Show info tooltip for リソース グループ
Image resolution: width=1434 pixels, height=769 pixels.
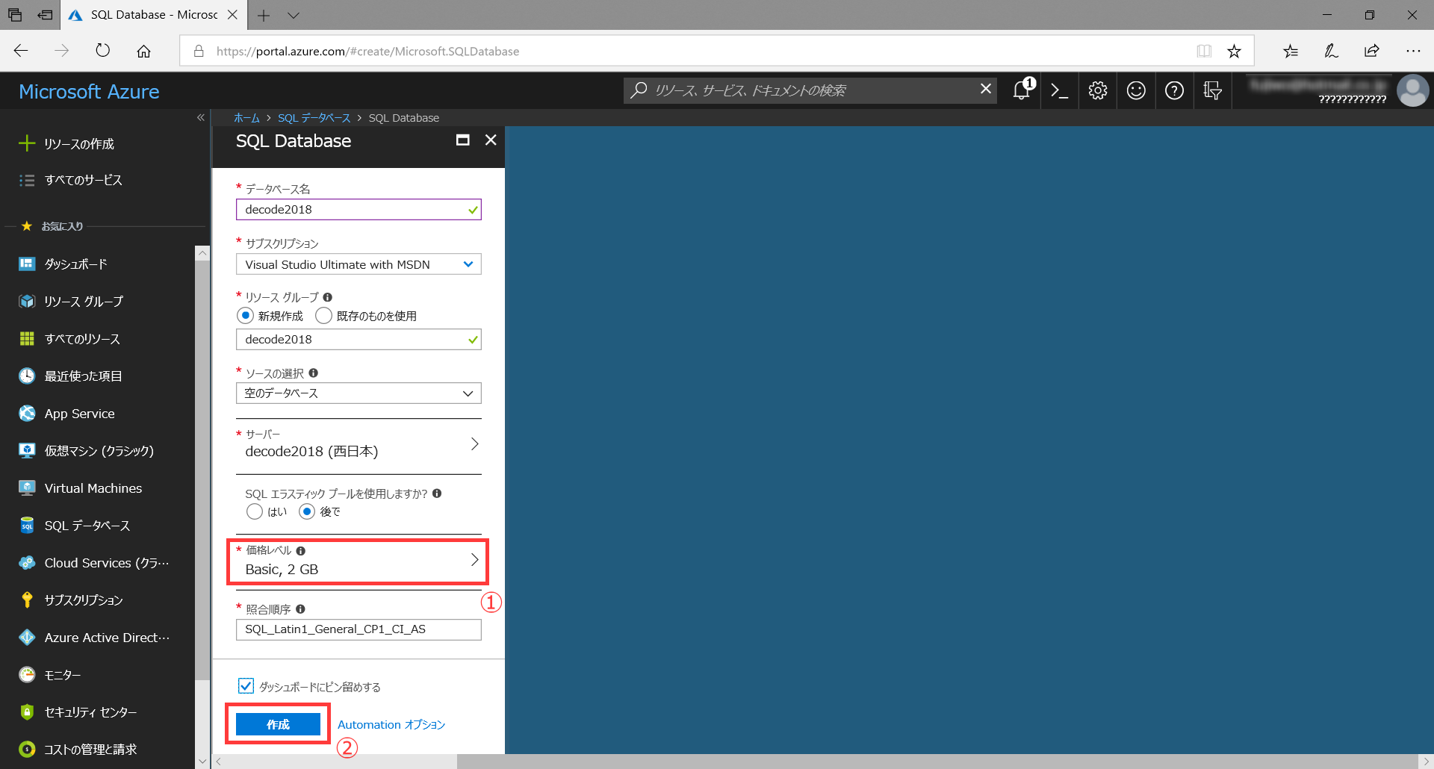coord(327,297)
